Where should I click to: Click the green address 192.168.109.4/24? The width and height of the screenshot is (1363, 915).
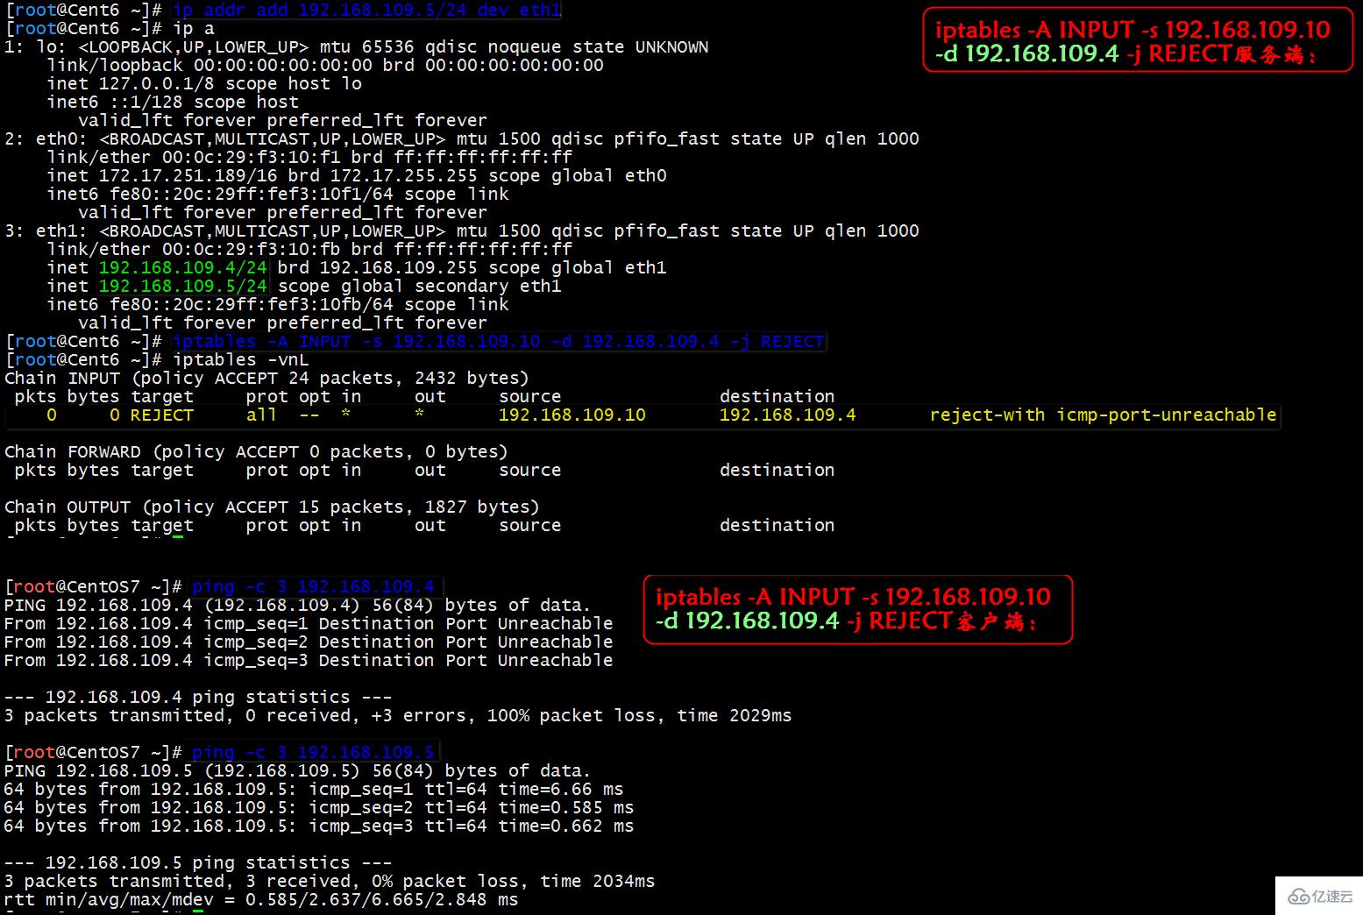[183, 267]
